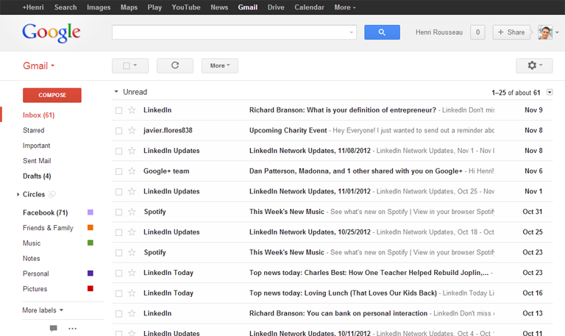The width and height of the screenshot is (565, 336).
Task: Open the Important folder
Action: coord(36,146)
